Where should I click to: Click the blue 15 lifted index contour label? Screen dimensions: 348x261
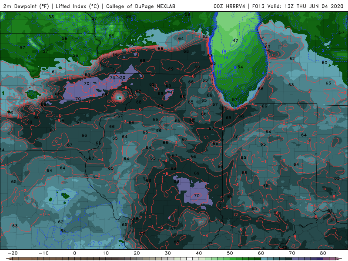click(224, 52)
